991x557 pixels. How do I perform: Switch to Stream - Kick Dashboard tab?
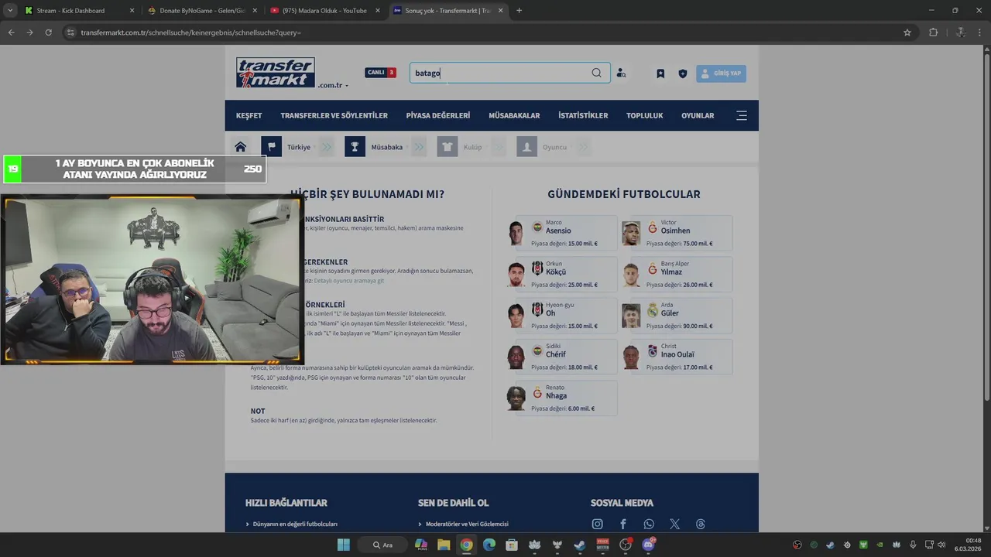(x=80, y=11)
